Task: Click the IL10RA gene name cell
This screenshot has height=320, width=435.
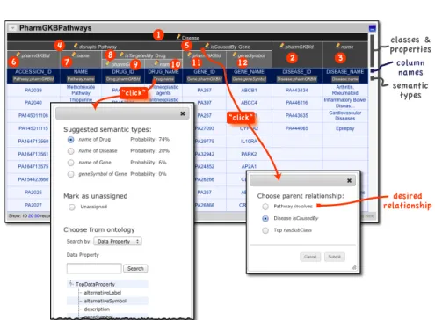Action: coord(249,142)
